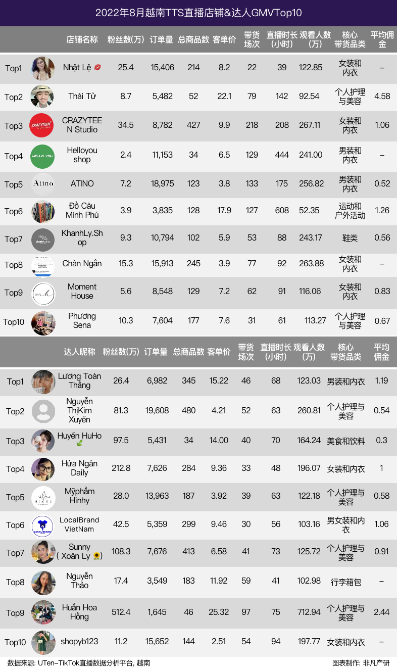Screen dimensions: 399x671
Task: Click the sunflower emoji next to Sunny
Action: tap(97, 556)
